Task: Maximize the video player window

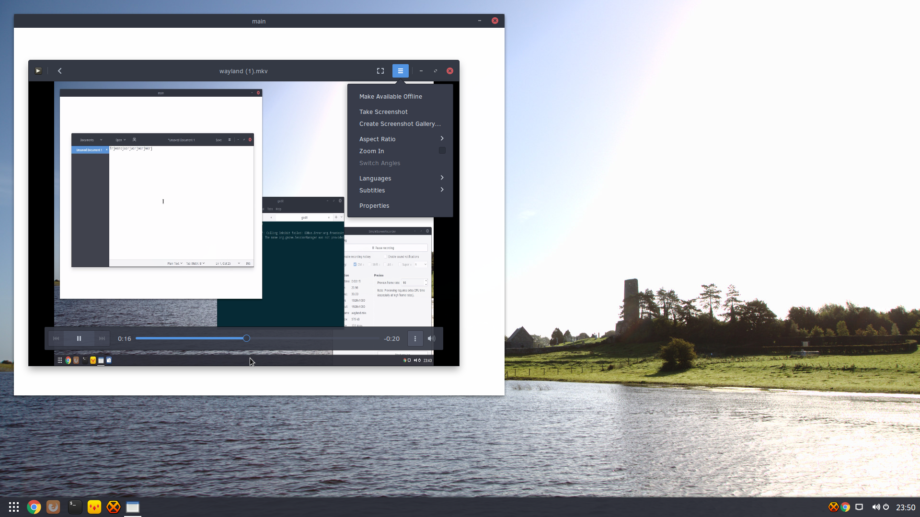Action: click(436, 71)
